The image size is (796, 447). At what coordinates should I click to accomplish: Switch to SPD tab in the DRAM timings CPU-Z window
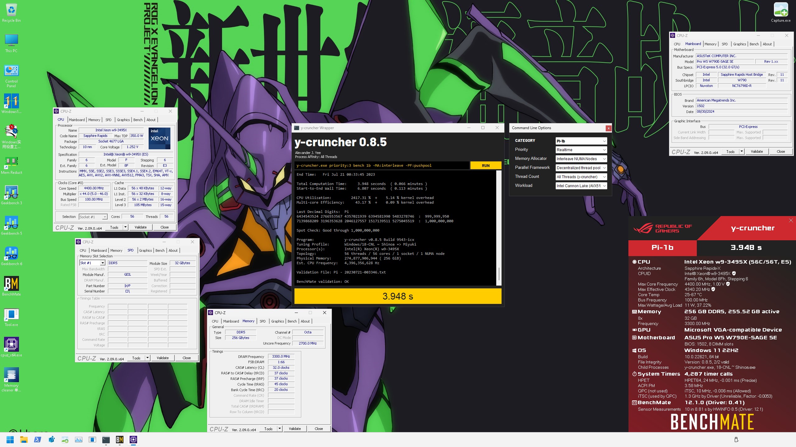(262, 321)
